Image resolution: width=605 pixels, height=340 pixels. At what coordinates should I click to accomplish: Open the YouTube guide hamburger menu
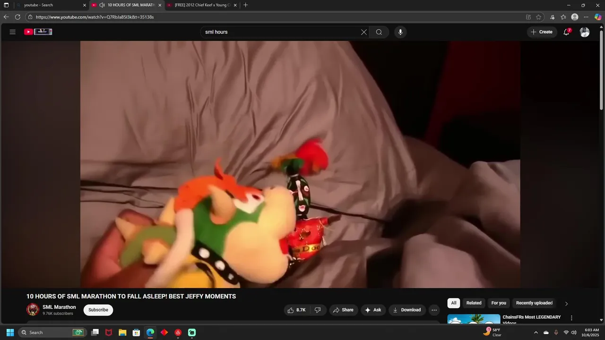point(13,32)
